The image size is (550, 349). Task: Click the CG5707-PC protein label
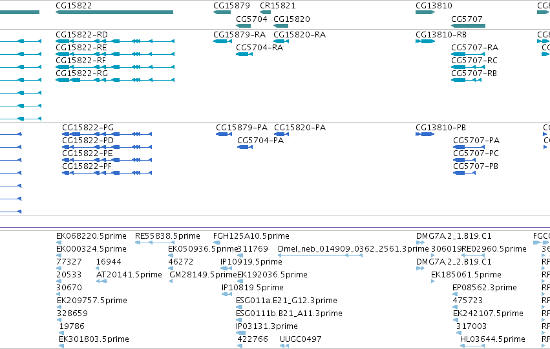[x=476, y=154]
